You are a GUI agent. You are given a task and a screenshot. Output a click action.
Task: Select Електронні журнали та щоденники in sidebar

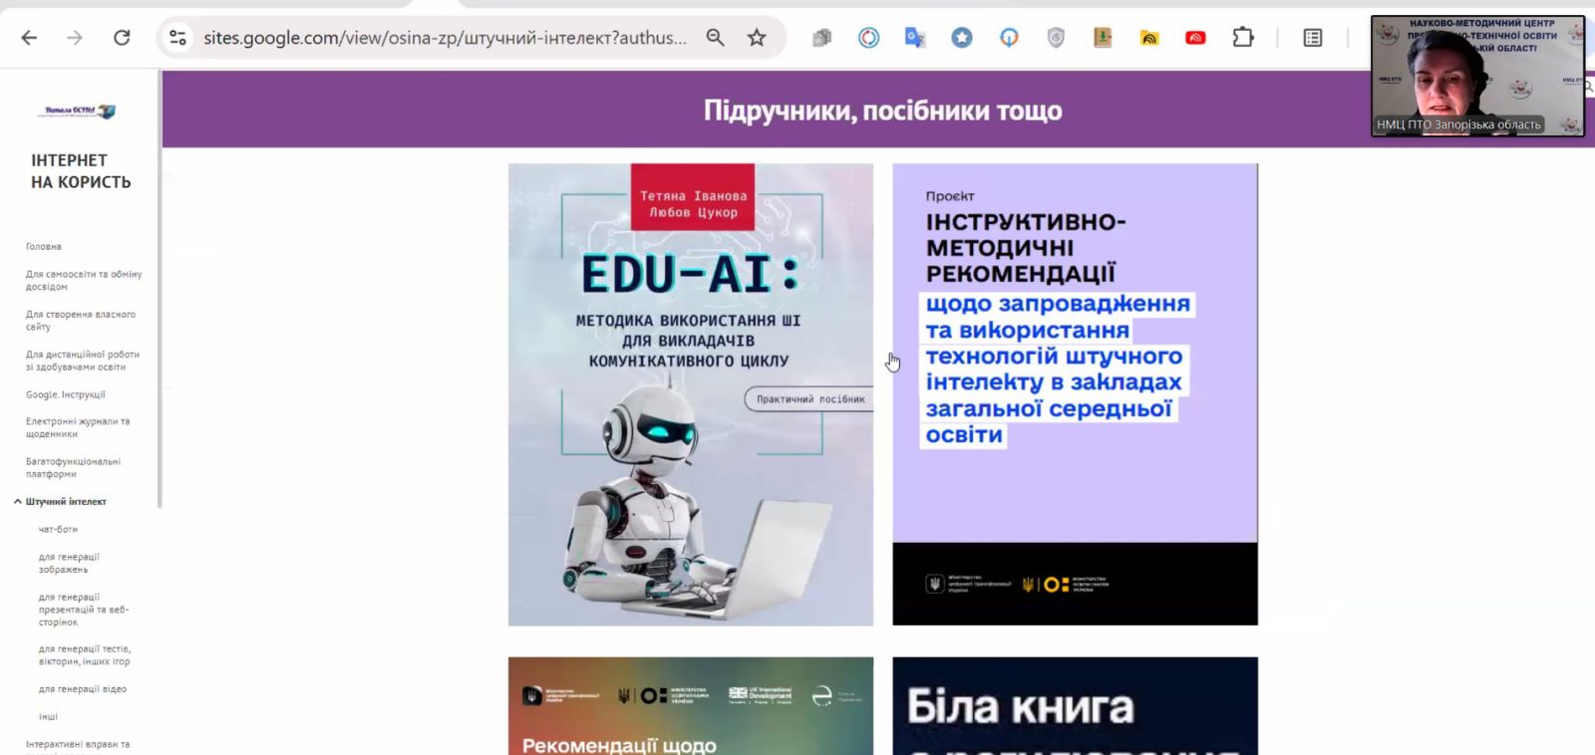click(78, 427)
